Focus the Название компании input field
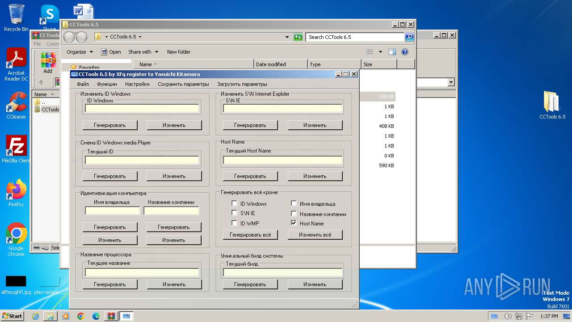Screen dimensions: 572x322 point(172,211)
